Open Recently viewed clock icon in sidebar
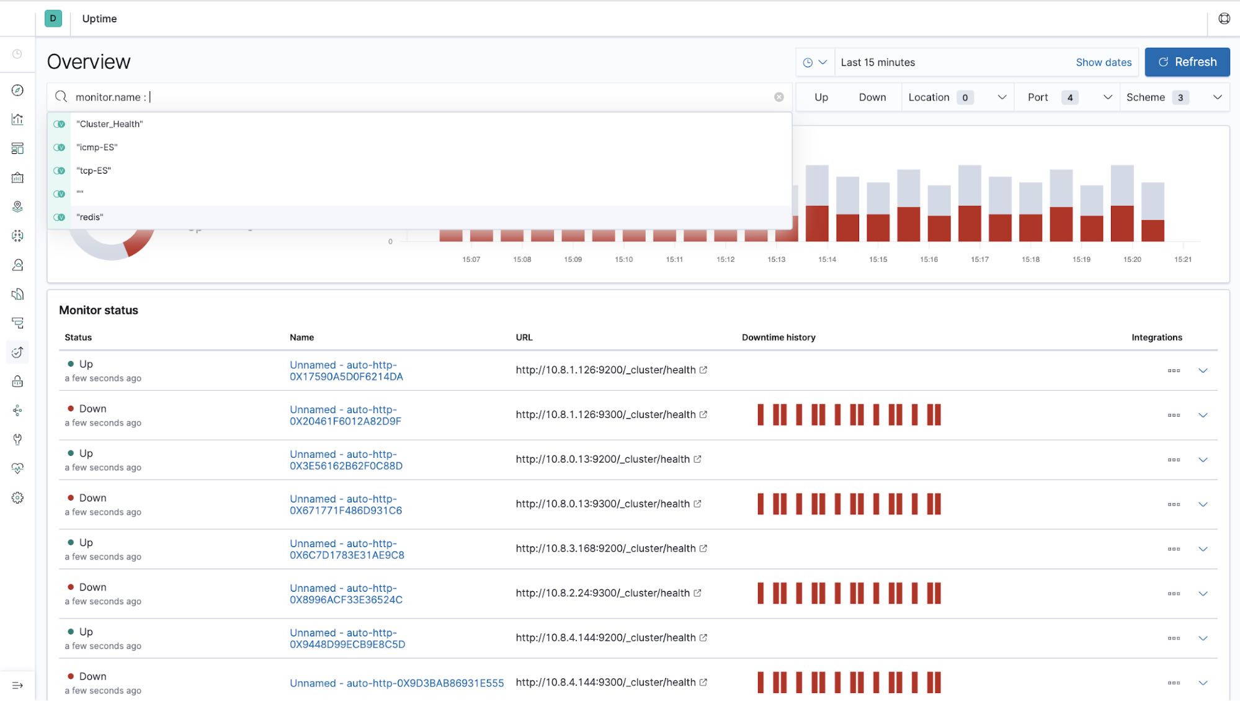This screenshot has width=1240, height=701. (17, 55)
